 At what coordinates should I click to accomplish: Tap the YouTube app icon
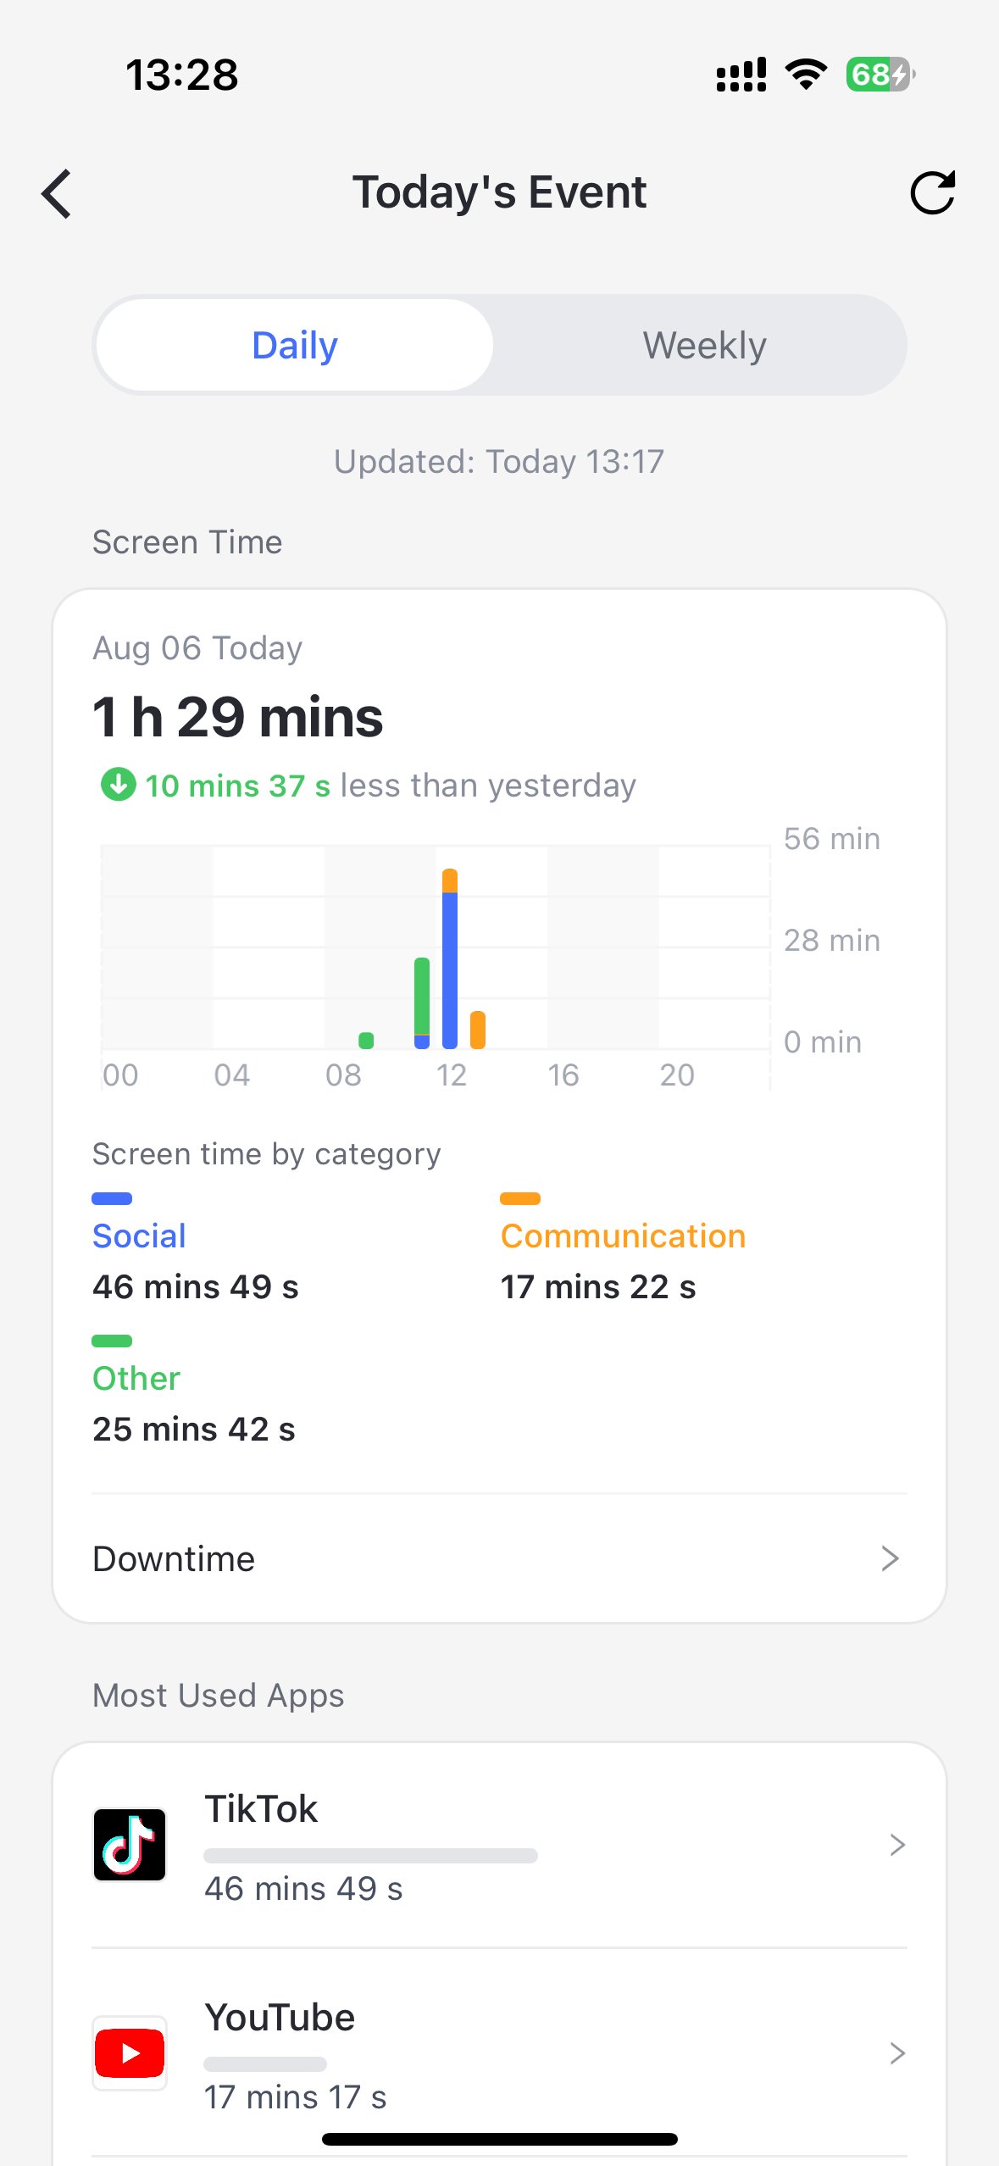click(130, 2052)
